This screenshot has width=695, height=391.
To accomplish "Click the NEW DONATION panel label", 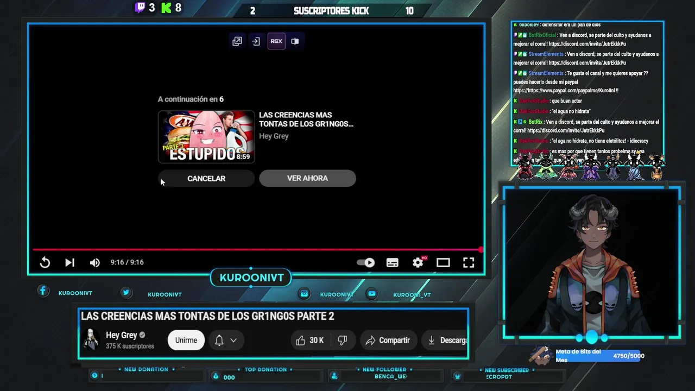I will click(146, 369).
